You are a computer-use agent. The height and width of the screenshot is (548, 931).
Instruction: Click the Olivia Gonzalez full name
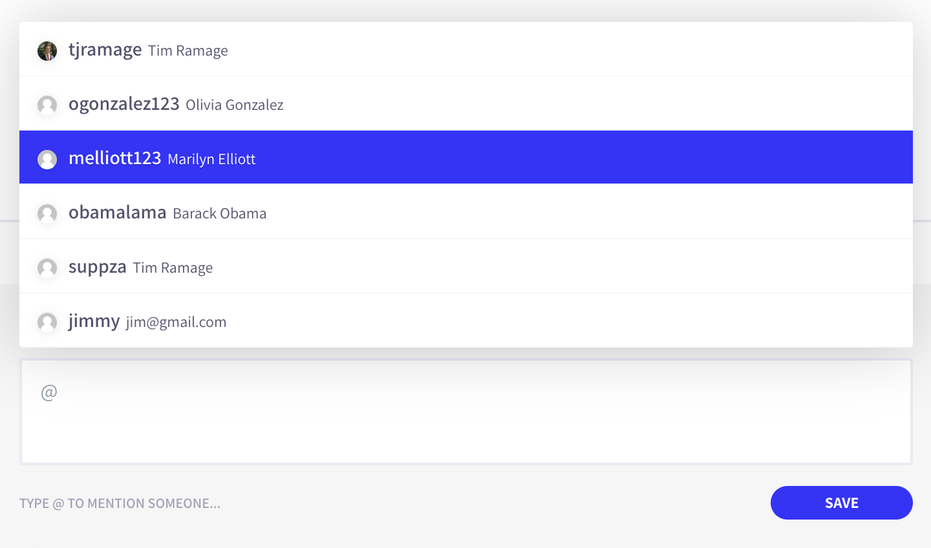(x=235, y=105)
